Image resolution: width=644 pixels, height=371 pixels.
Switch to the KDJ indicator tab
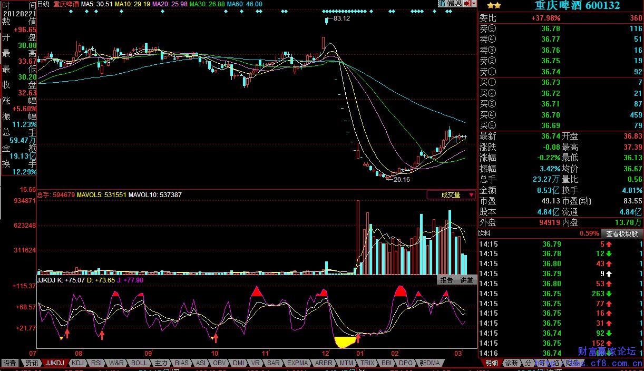[x=77, y=363]
